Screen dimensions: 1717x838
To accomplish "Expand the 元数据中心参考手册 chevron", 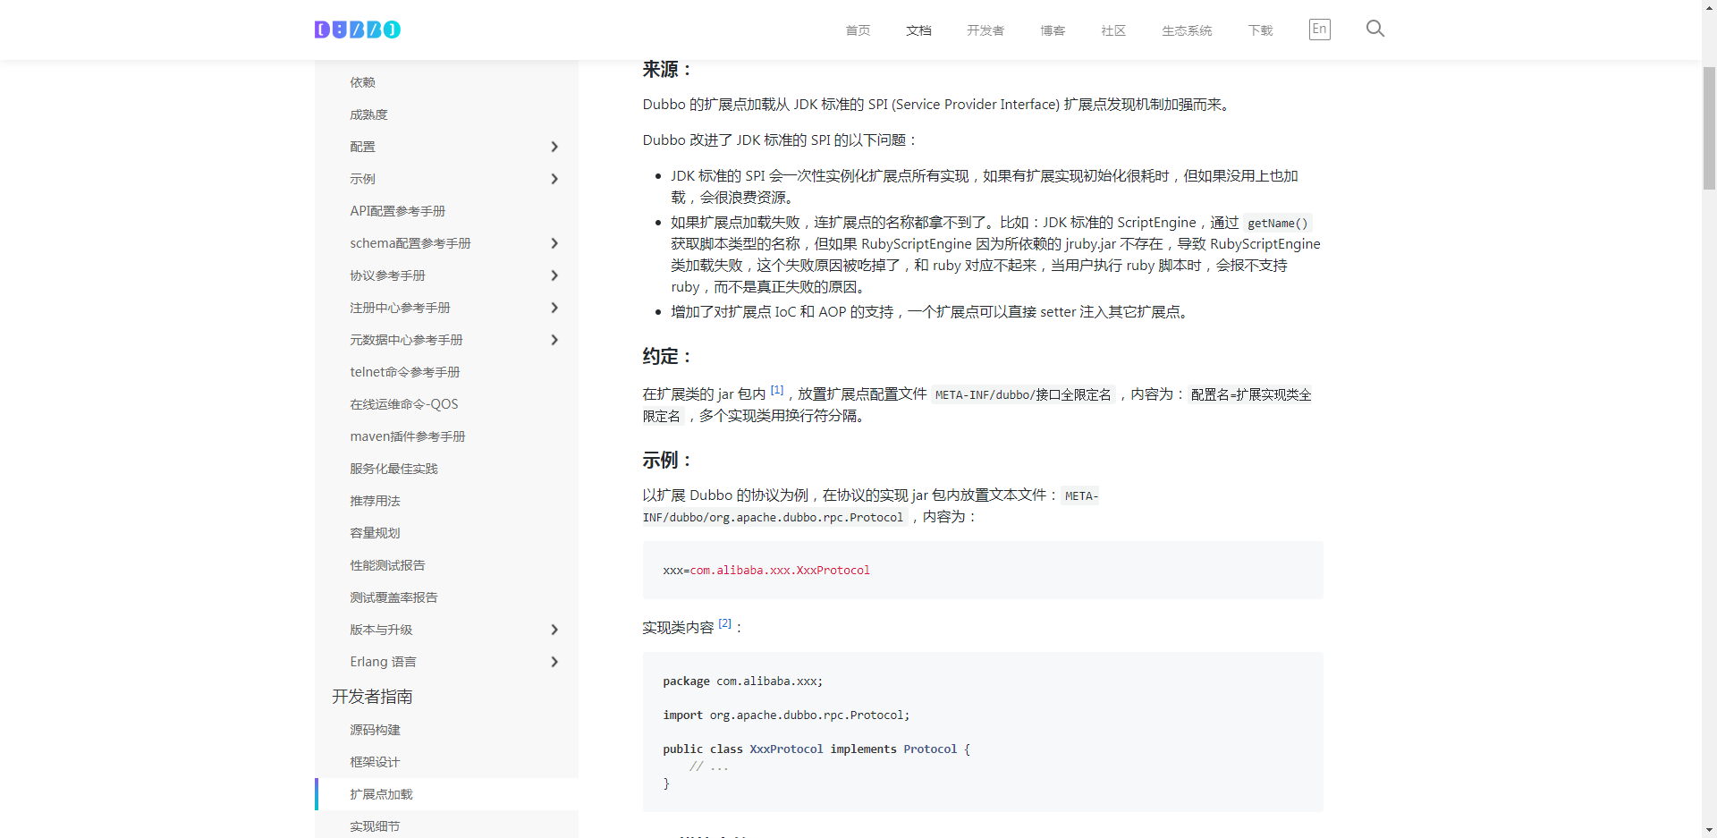I will pos(554,340).
